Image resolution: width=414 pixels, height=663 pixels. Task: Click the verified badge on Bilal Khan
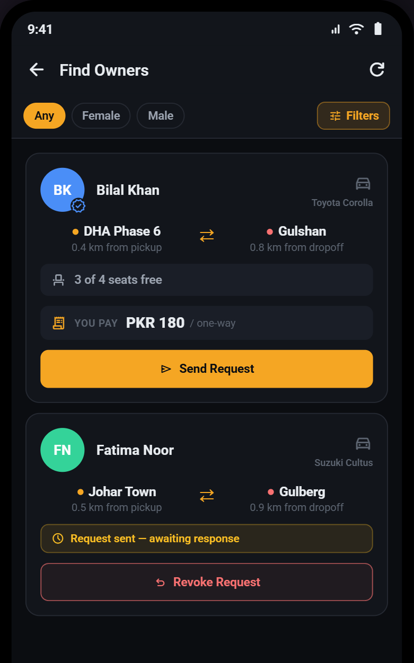point(78,205)
